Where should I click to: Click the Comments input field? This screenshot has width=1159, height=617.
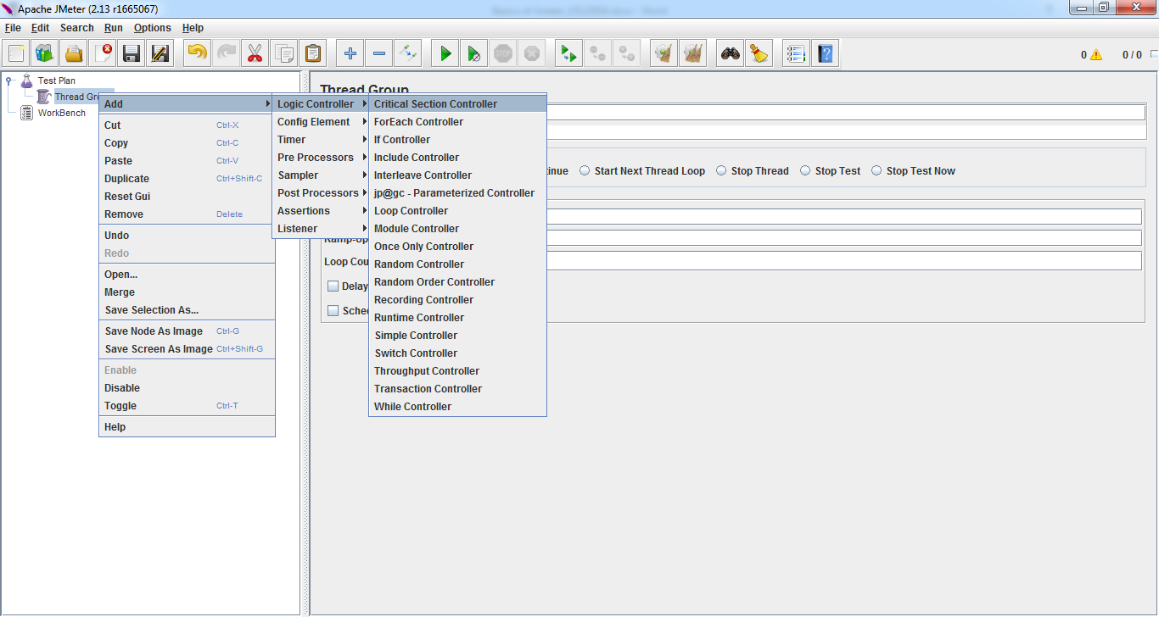[846, 131]
